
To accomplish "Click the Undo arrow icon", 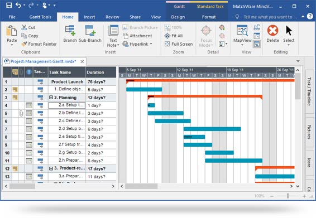I will pyautogui.click(x=18, y=5).
